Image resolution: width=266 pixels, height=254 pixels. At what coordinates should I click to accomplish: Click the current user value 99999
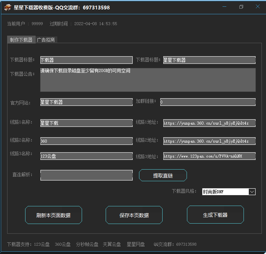(x=37, y=24)
